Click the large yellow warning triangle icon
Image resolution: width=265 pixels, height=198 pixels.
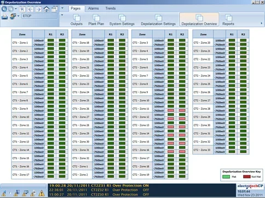(x=42, y=193)
